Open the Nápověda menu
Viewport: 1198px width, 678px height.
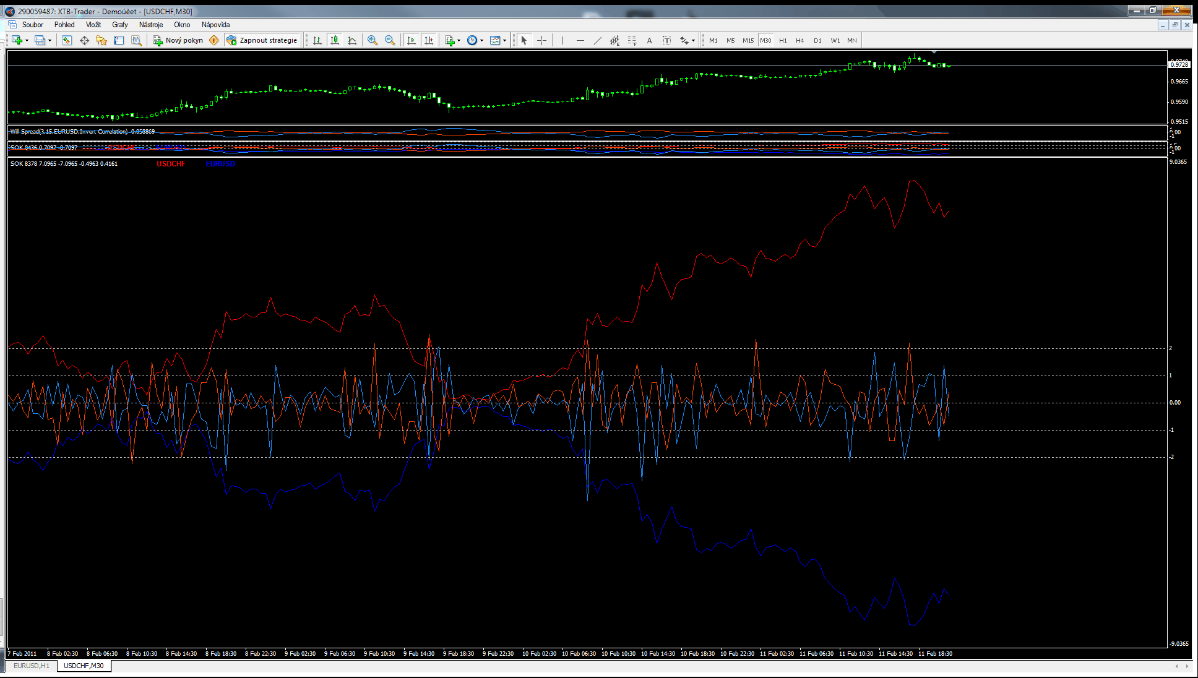(x=215, y=25)
